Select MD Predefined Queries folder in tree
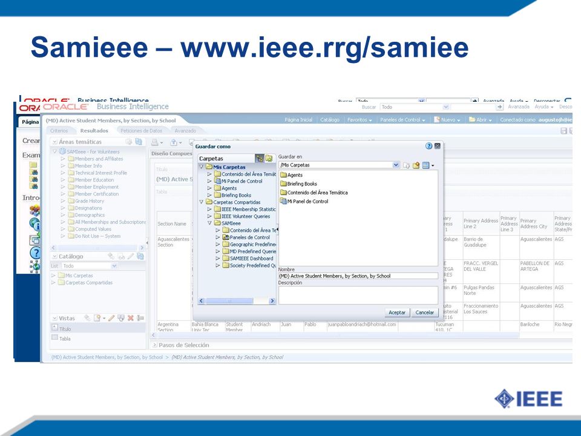This screenshot has height=436, width=581. pyautogui.click(x=249, y=251)
